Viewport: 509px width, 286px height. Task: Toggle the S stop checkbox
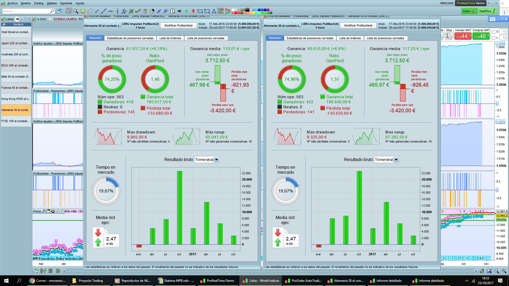[x=494, y=32]
